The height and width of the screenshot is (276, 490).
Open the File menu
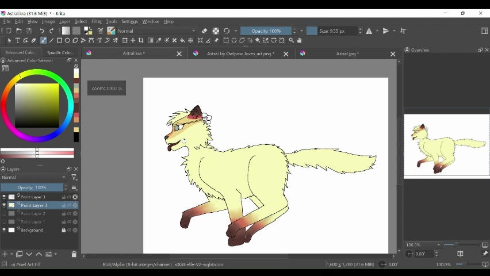pyautogui.click(x=6, y=21)
